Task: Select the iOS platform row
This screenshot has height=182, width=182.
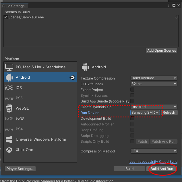Action: point(40,88)
